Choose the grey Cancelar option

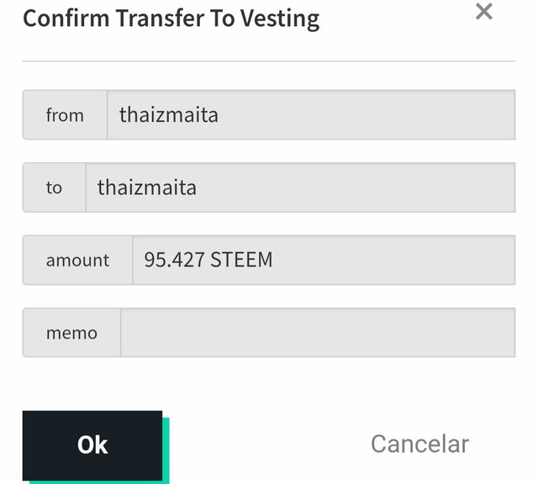419,444
